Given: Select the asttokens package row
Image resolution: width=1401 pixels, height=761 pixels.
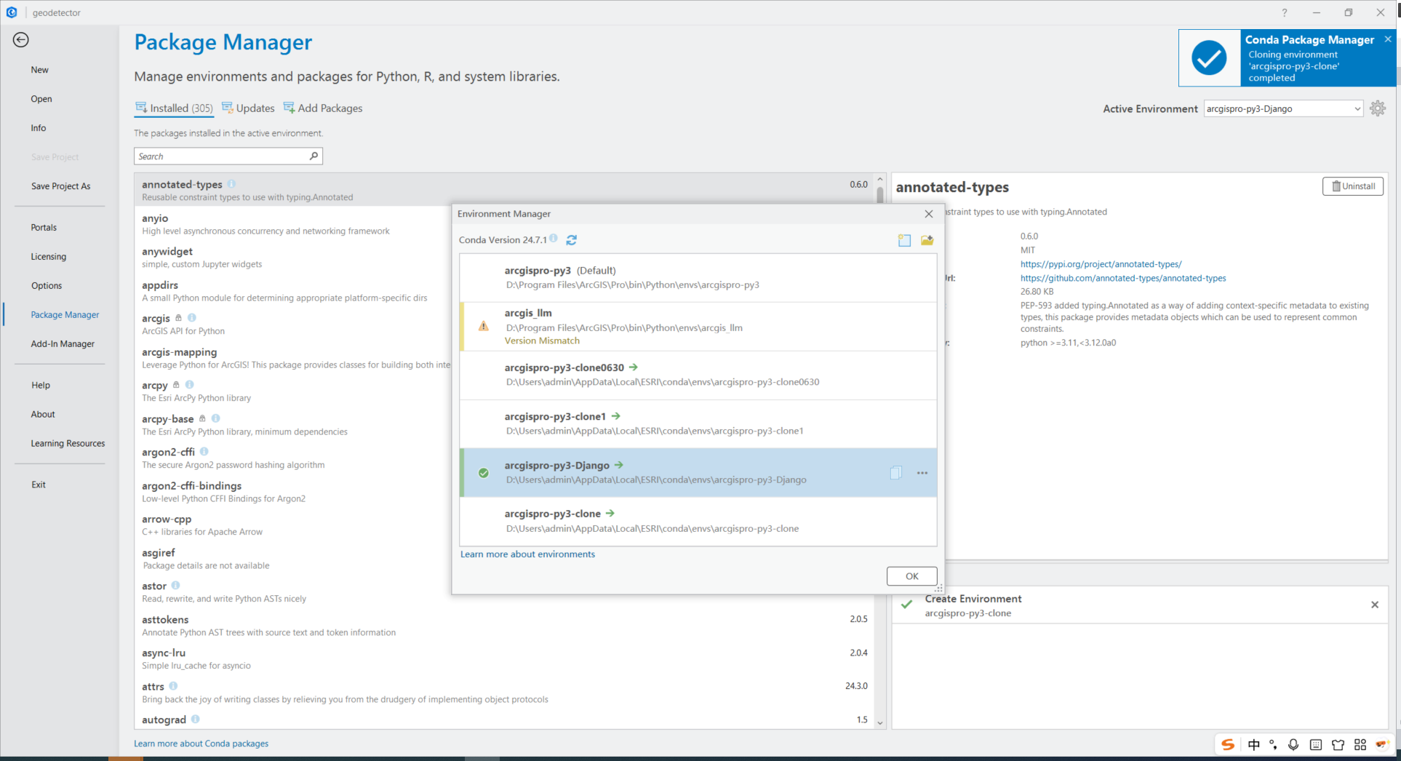Looking at the screenshot, I should click(x=504, y=626).
